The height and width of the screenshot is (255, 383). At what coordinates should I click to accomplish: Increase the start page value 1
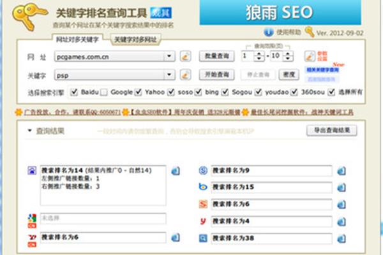[x=259, y=54]
